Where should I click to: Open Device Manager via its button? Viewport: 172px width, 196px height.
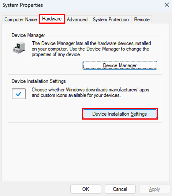click(120, 65)
